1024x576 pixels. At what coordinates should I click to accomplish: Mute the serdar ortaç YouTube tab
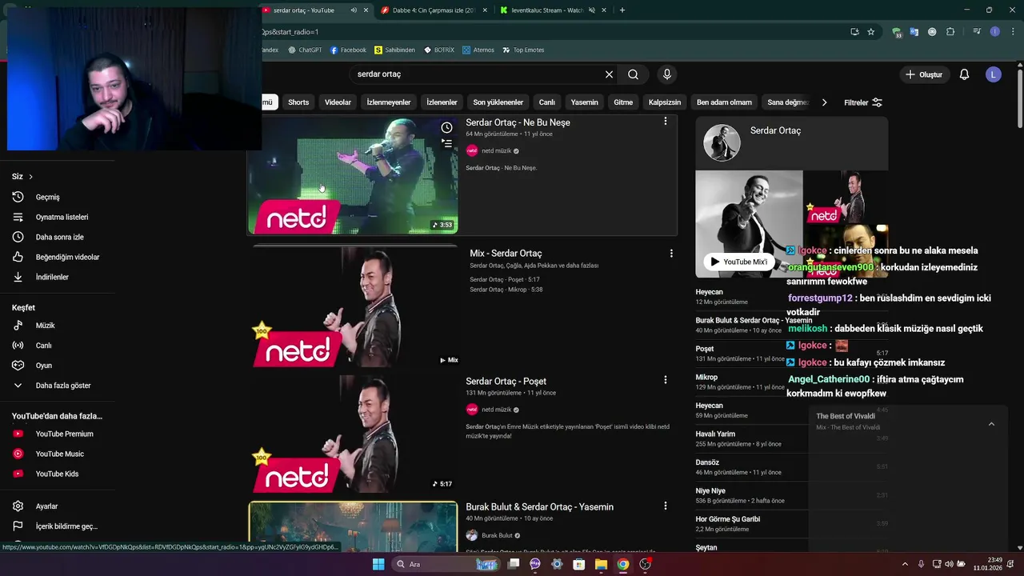354,10
